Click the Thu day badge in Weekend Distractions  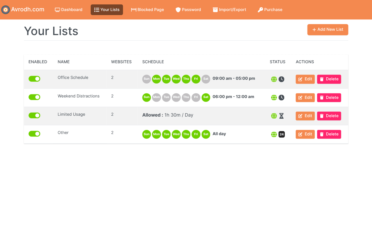click(x=186, y=97)
